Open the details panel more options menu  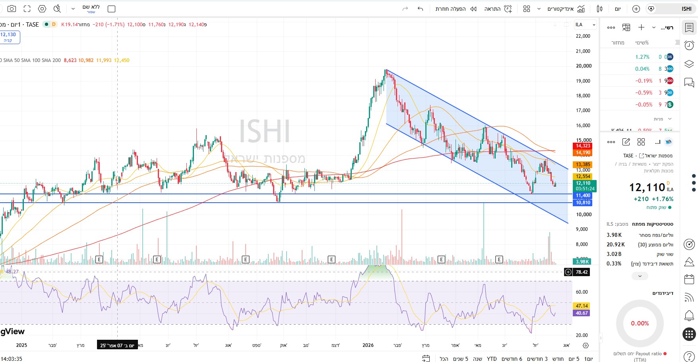(611, 142)
